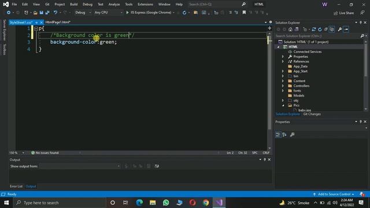Click the Property Pages wrench icon in Properties panel
The image size is (370, 208).
(292, 135)
